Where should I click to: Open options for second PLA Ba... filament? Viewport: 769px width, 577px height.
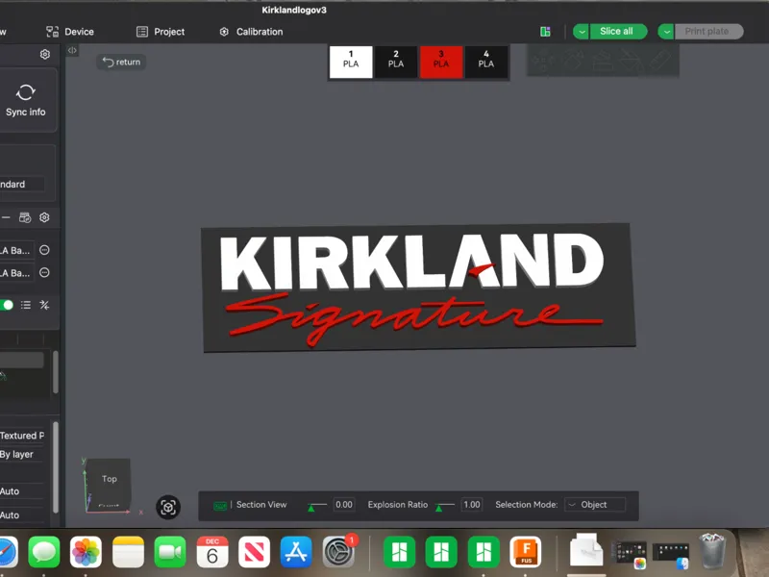point(44,273)
